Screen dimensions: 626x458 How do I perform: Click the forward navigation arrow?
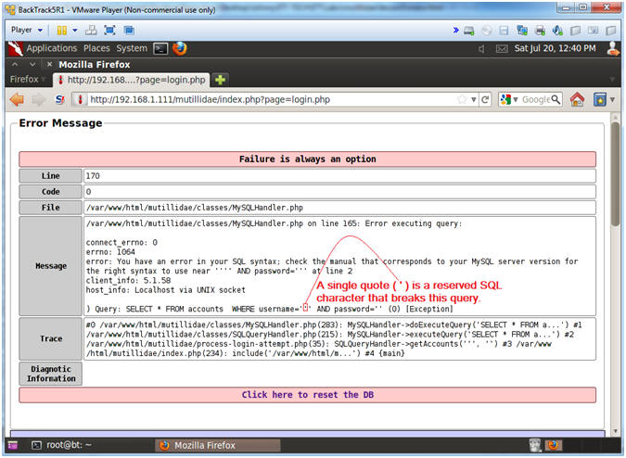pos(38,99)
